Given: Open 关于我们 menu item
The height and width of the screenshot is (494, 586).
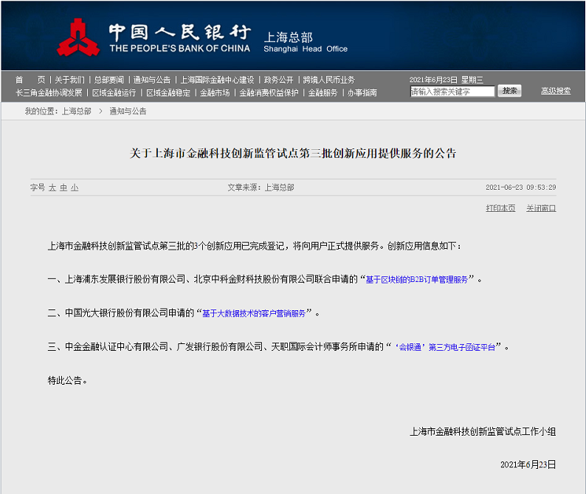Looking at the screenshot, I should (69, 80).
